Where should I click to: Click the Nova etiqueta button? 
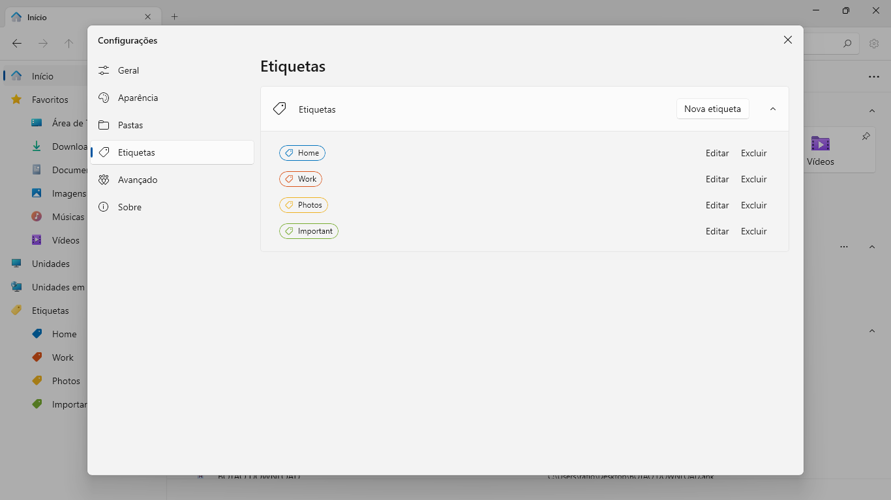tap(712, 109)
